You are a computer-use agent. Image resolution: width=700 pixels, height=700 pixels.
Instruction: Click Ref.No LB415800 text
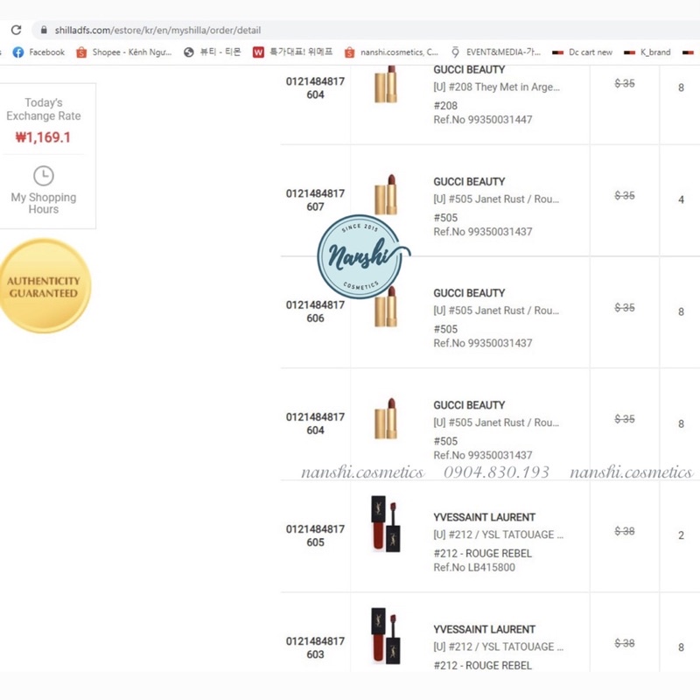tap(474, 567)
